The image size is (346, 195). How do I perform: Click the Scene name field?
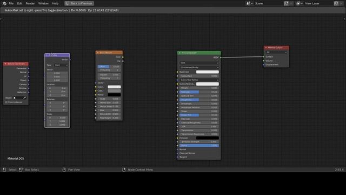268,3
